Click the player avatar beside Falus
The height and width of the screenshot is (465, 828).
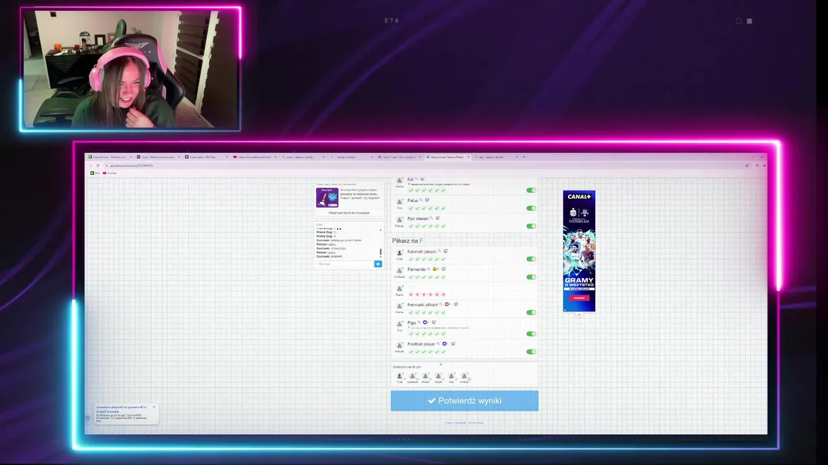point(400,201)
